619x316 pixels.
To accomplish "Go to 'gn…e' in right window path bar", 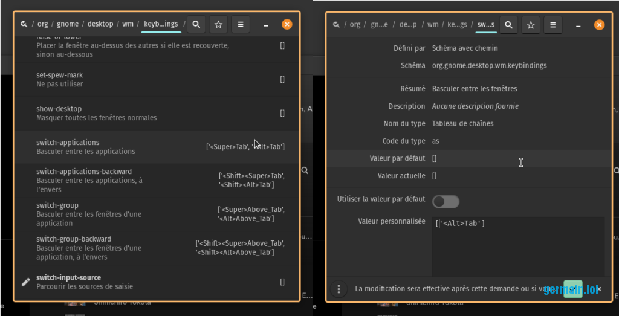I will pos(379,24).
